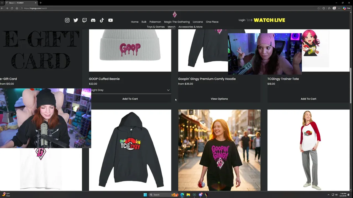The height and width of the screenshot is (198, 353).
Task: Go back with browser back arrow
Action: 2,8
